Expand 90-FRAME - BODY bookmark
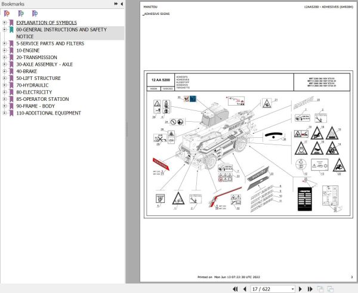Viewport: 358px width, 293px height. [4, 106]
